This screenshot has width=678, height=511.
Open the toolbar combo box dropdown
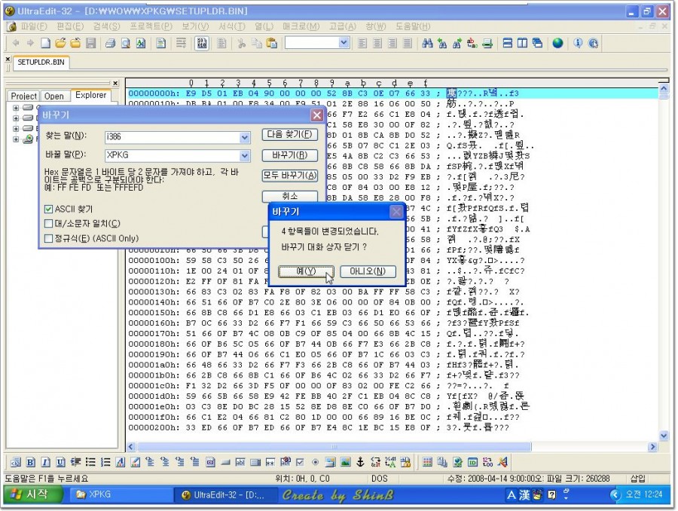point(344,43)
